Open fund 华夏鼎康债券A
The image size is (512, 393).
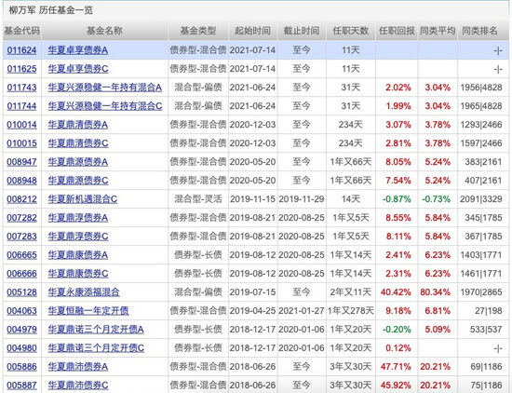point(77,255)
